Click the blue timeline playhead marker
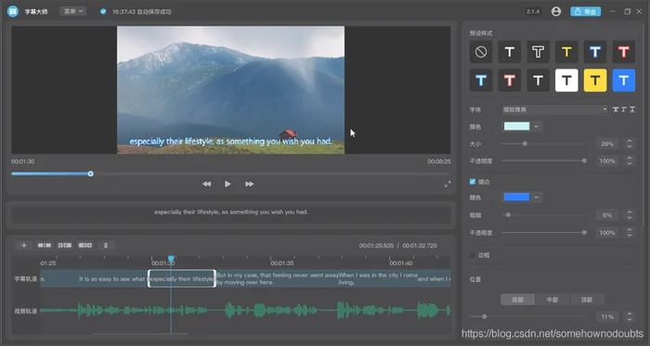This screenshot has height=346, width=650. [171, 259]
